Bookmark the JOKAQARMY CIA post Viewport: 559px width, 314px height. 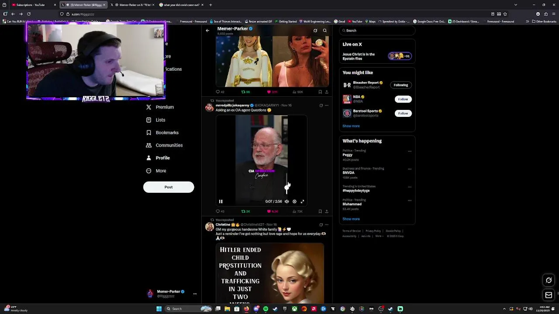pyautogui.click(x=320, y=212)
